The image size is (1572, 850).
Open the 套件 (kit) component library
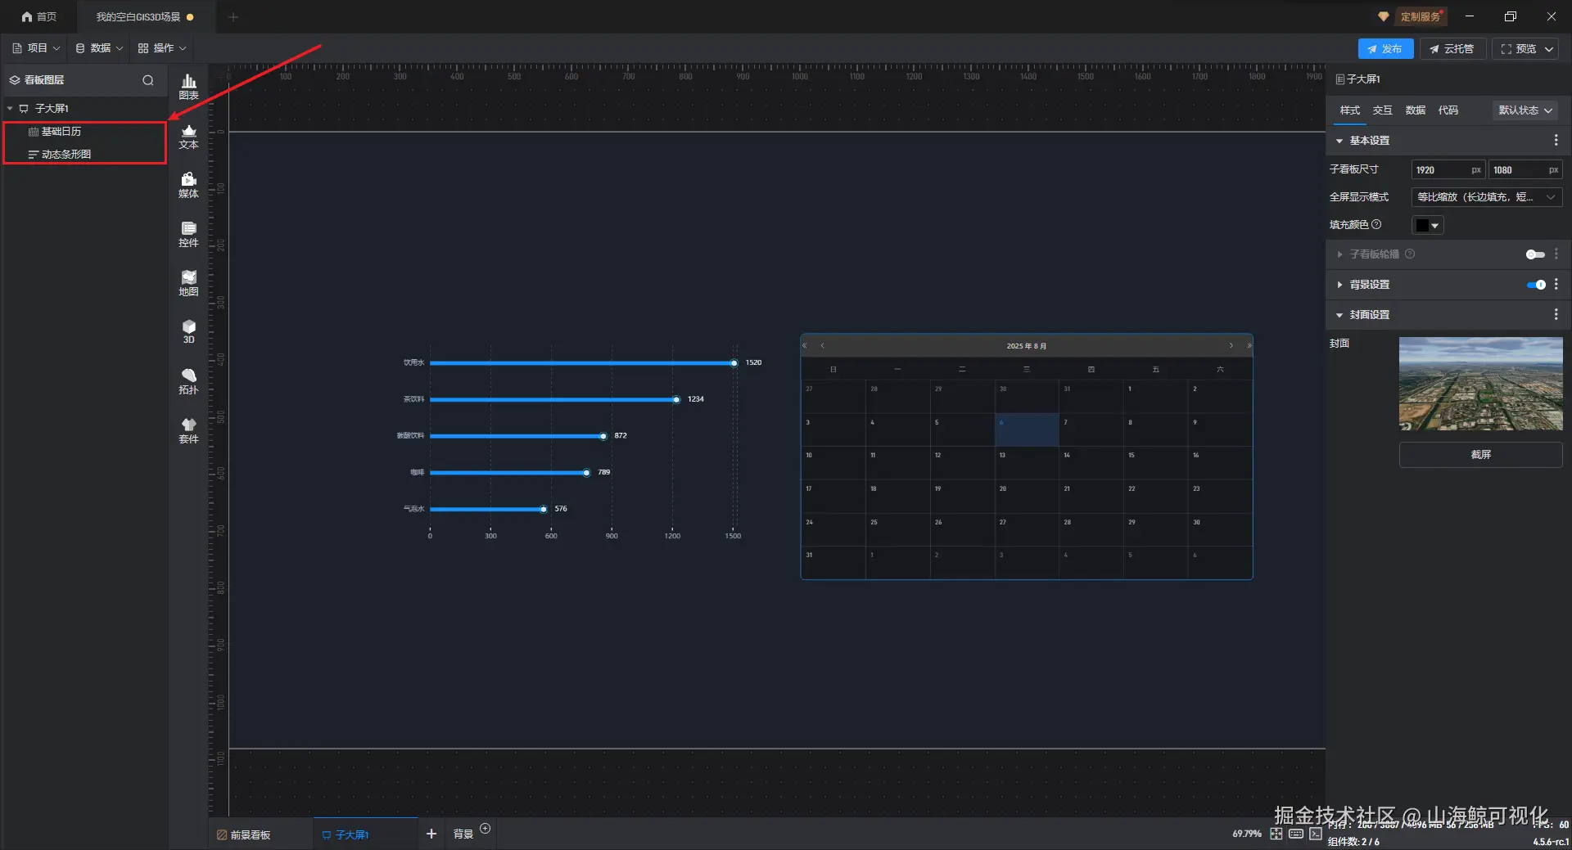click(188, 431)
